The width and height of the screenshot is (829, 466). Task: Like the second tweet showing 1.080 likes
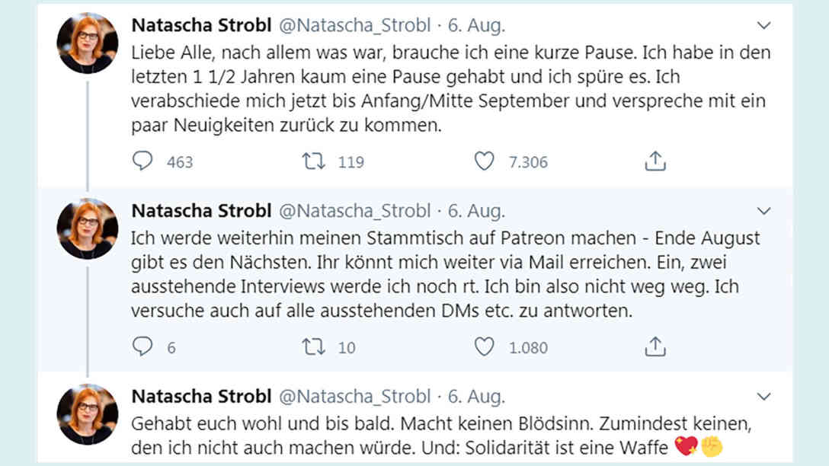[485, 347]
